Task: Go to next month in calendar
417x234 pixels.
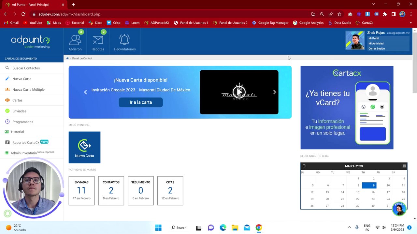Action: 404,166
